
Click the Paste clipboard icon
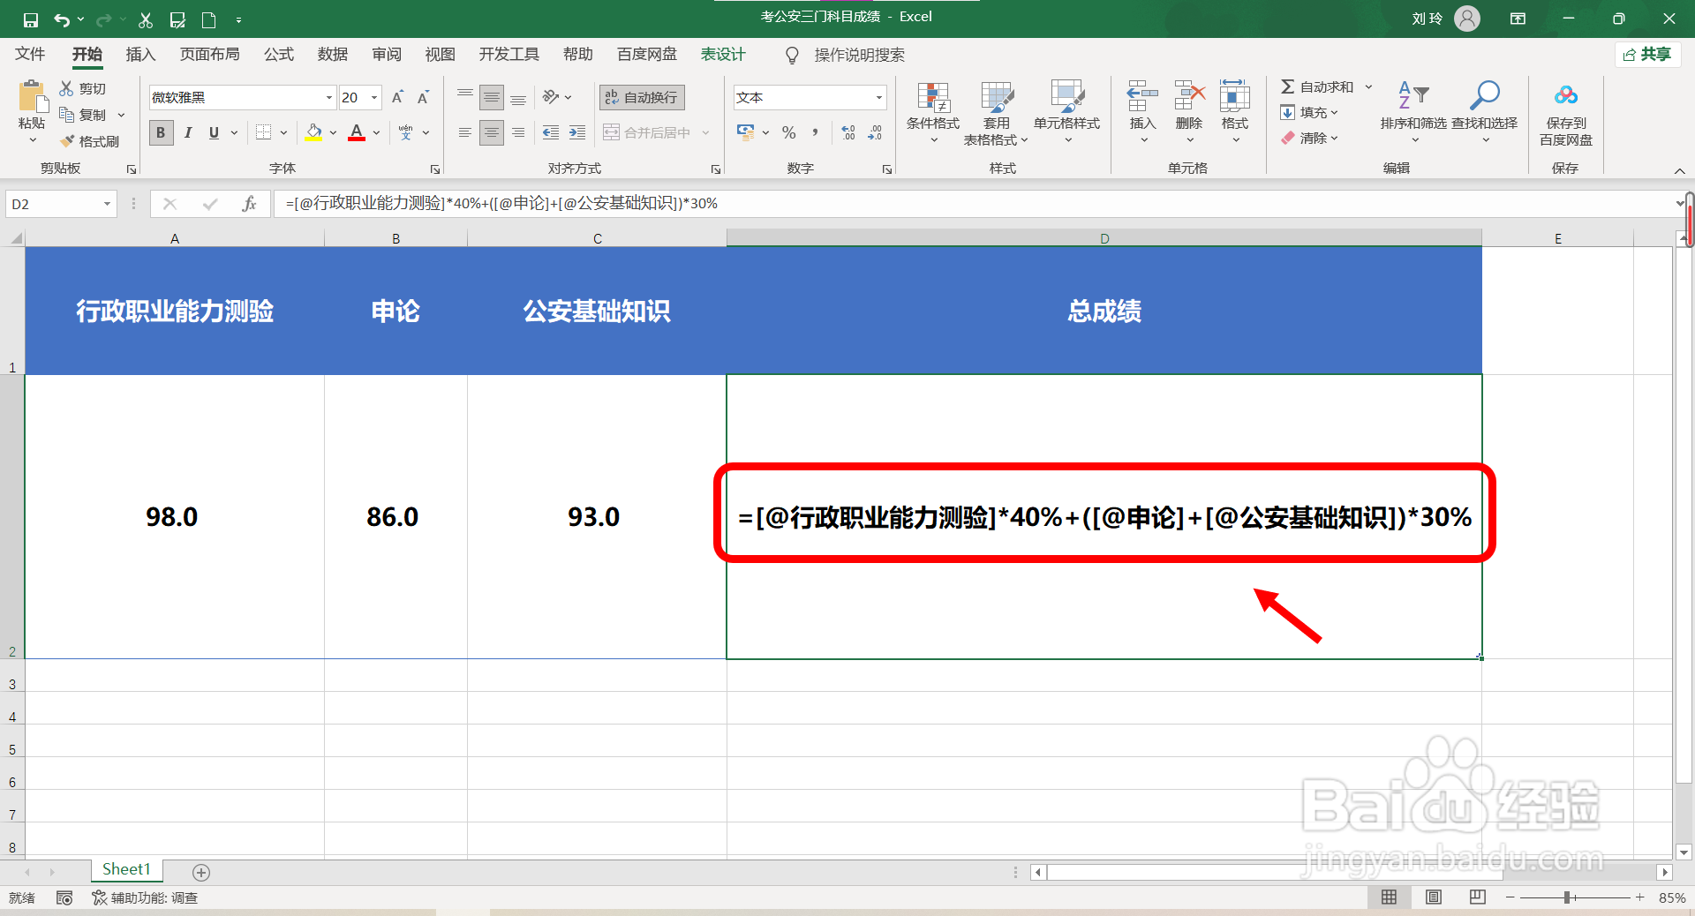coord(32,95)
